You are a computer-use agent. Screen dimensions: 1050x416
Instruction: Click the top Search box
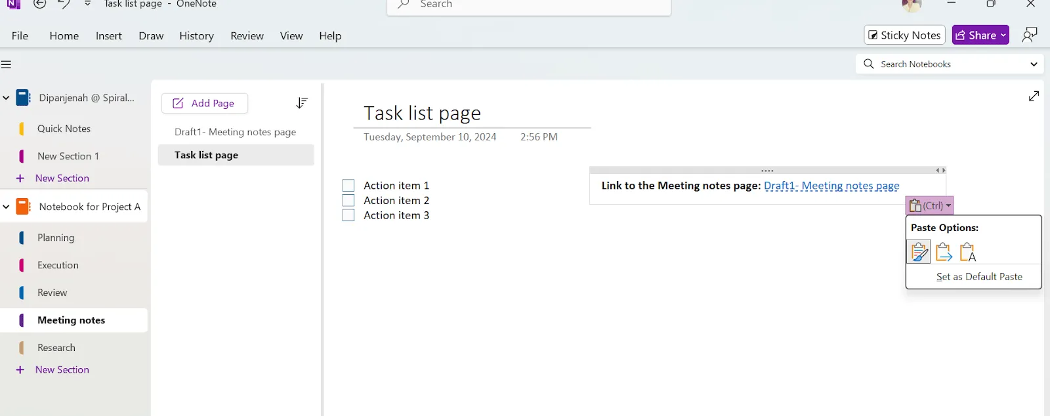[529, 5]
